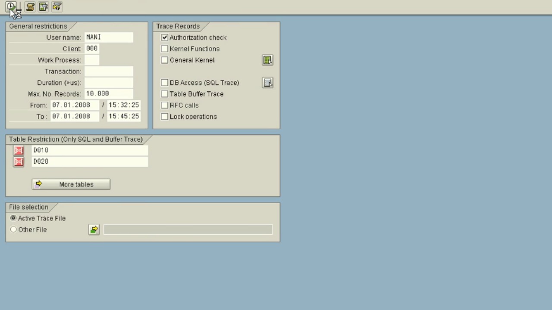Viewport: 552px width, 310px height.
Task: Click the Duration input field
Action: [109, 82]
